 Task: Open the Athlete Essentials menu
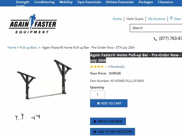[x=120, y=2]
